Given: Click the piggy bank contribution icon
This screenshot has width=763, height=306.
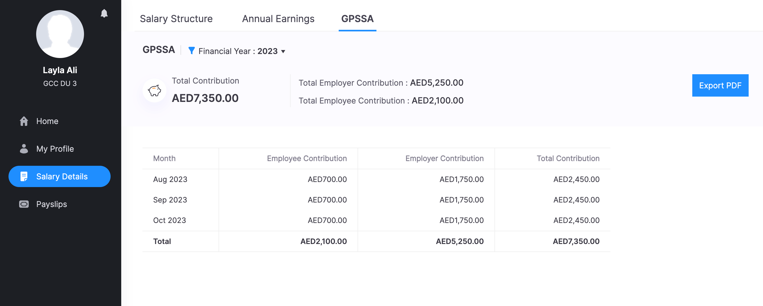Looking at the screenshot, I should (154, 90).
